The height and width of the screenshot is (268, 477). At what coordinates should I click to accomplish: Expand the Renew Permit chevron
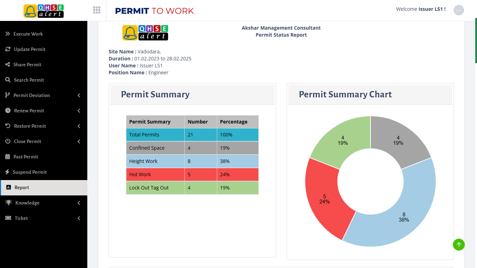[79, 111]
